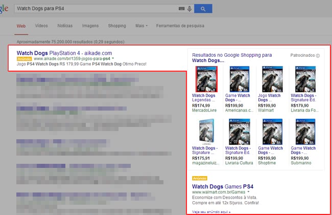Click the MercadoLivre store name
The image size is (332, 215).
point(204,111)
